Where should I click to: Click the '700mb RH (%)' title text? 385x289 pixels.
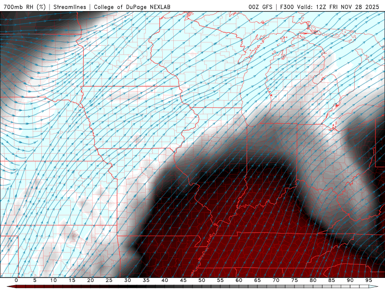(25, 7)
